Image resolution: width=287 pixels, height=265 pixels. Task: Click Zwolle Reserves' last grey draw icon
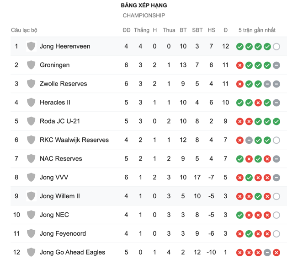pyautogui.click(x=276, y=84)
